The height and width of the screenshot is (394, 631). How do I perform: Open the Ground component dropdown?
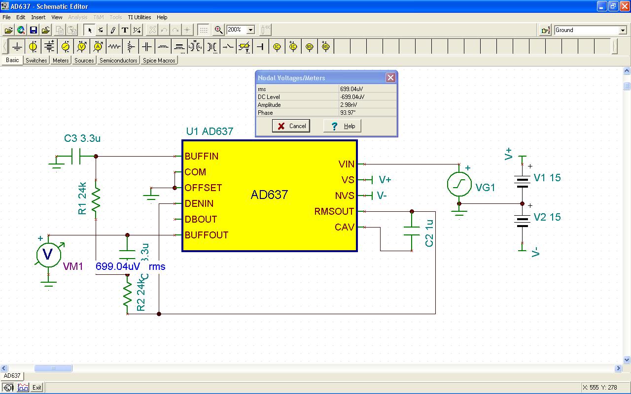pyautogui.click(x=623, y=30)
